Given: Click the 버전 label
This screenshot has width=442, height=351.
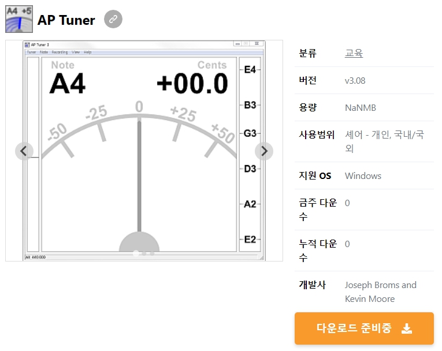Looking at the screenshot, I should coord(307,80).
